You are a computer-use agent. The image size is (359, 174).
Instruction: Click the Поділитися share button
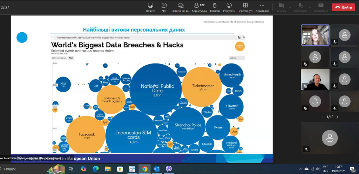point(321,7)
